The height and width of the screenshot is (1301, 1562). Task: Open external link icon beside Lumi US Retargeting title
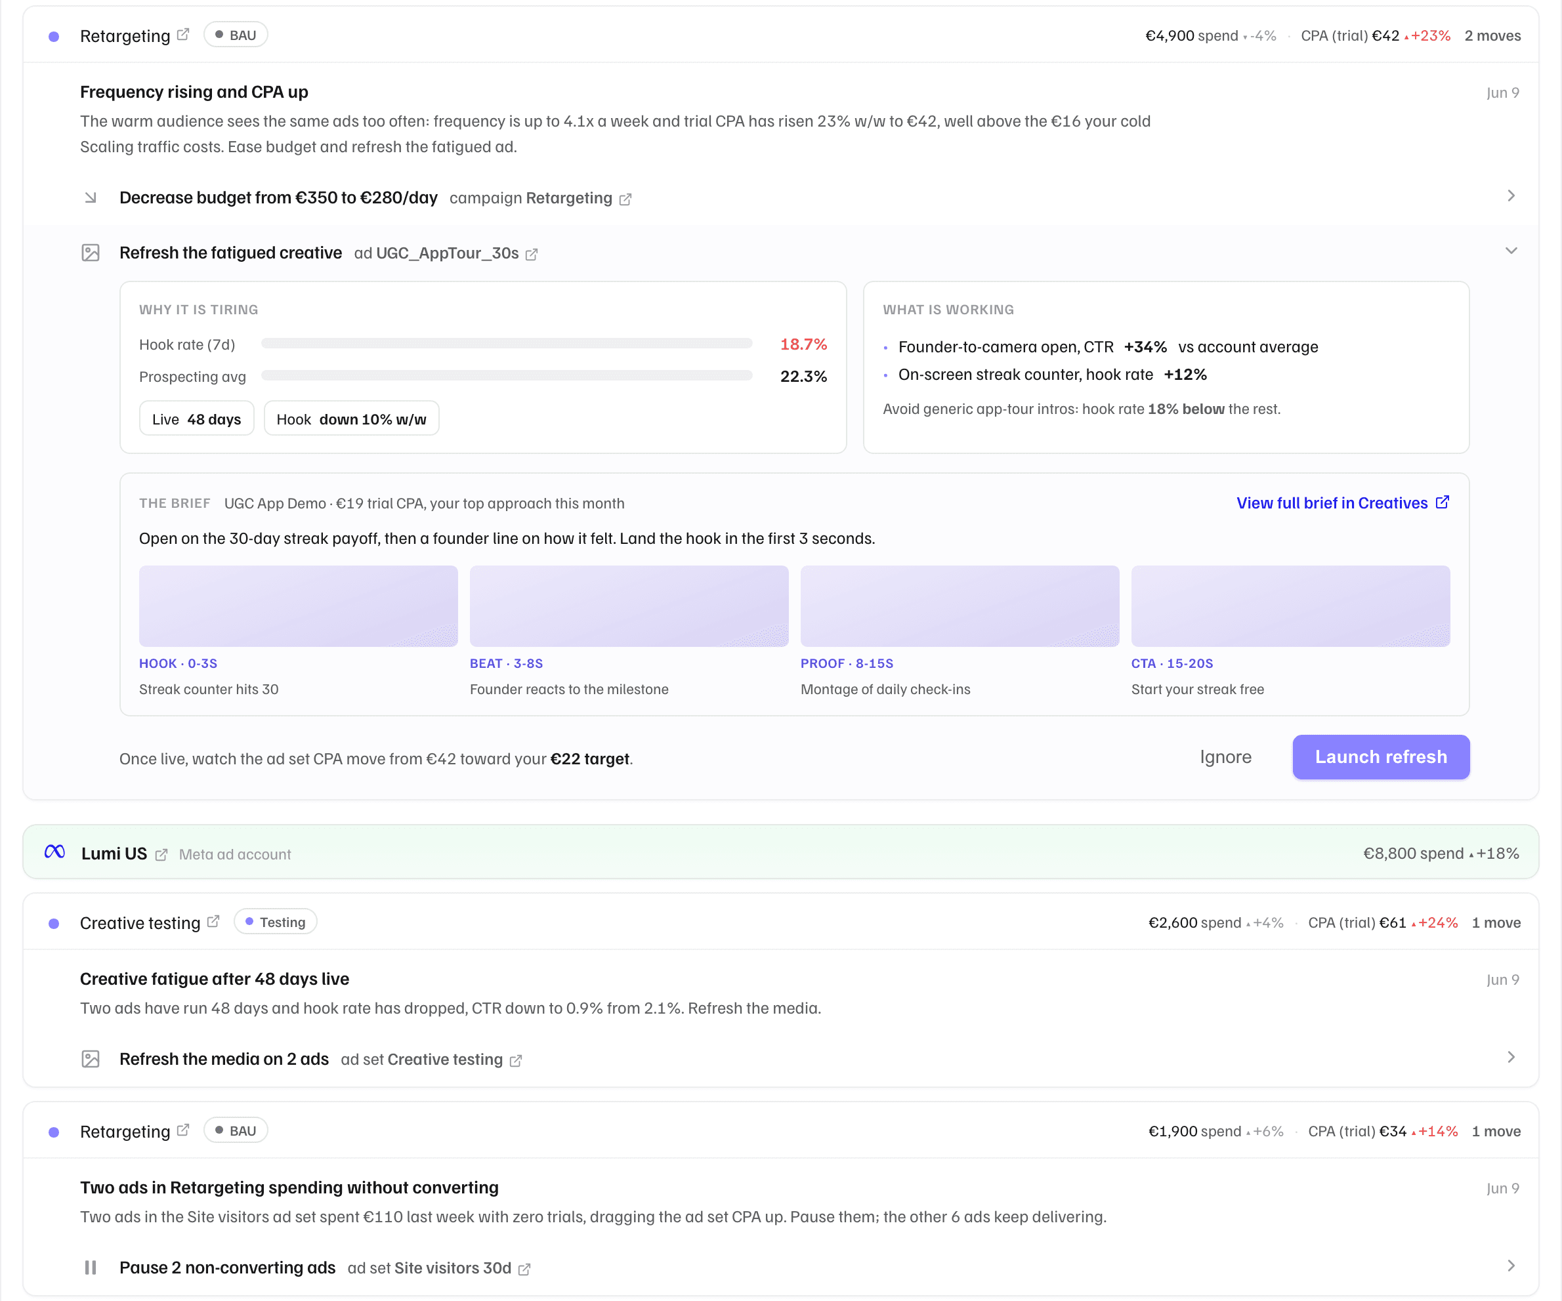tap(183, 1130)
